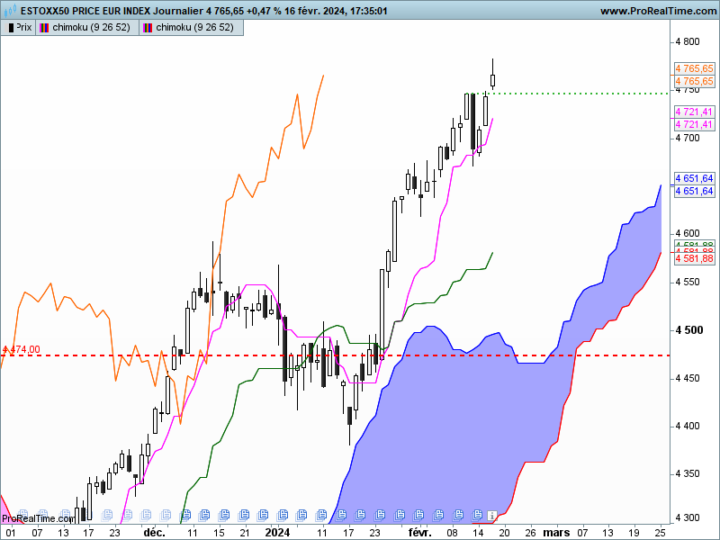Click the déc. month label on time axis

point(154,533)
